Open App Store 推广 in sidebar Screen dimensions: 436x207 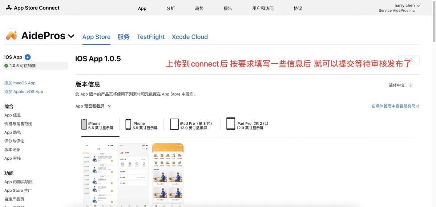tap(18, 191)
